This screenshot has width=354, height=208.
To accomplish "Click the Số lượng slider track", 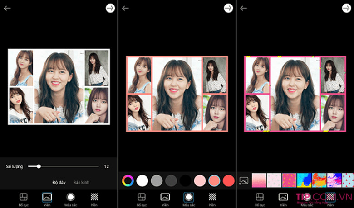I will click(64, 166).
